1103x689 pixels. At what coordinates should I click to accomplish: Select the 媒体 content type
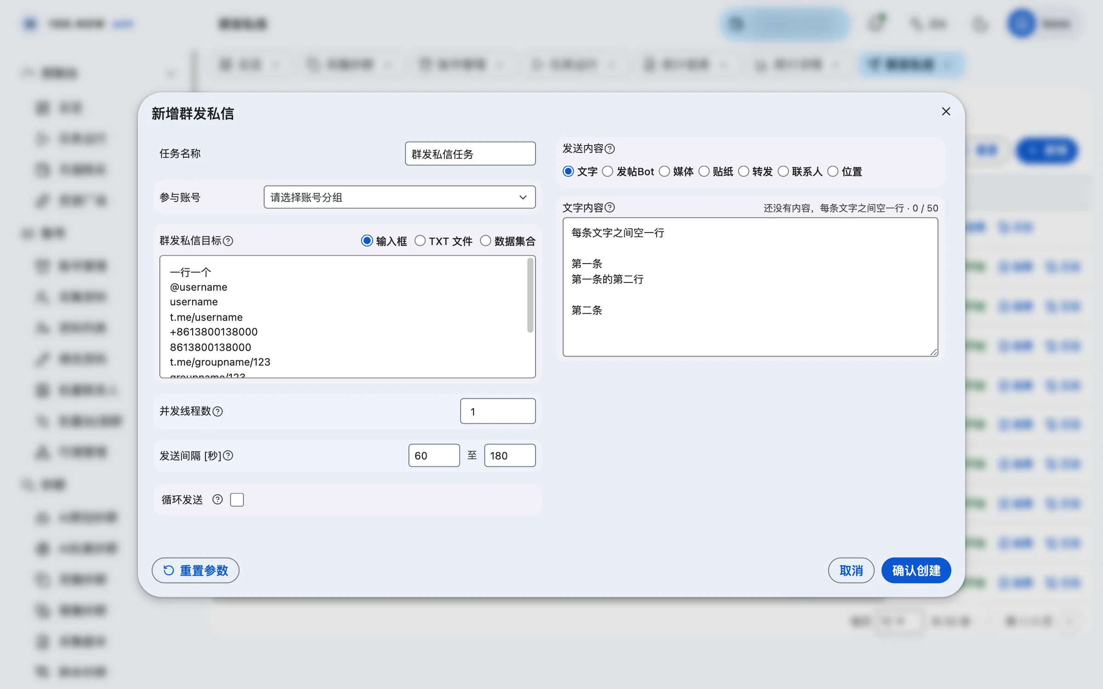664,171
